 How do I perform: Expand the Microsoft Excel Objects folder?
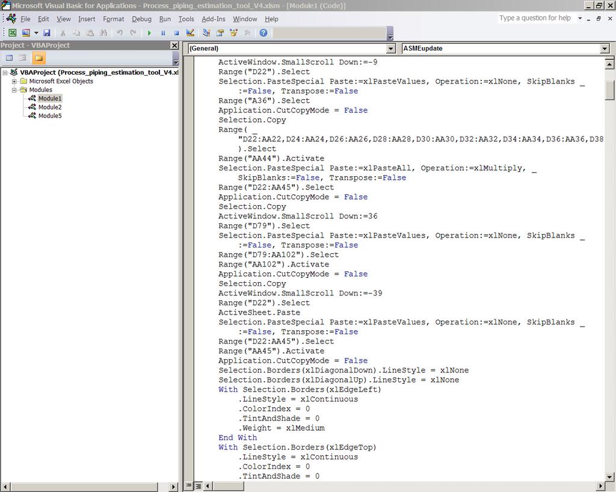pyautogui.click(x=14, y=81)
